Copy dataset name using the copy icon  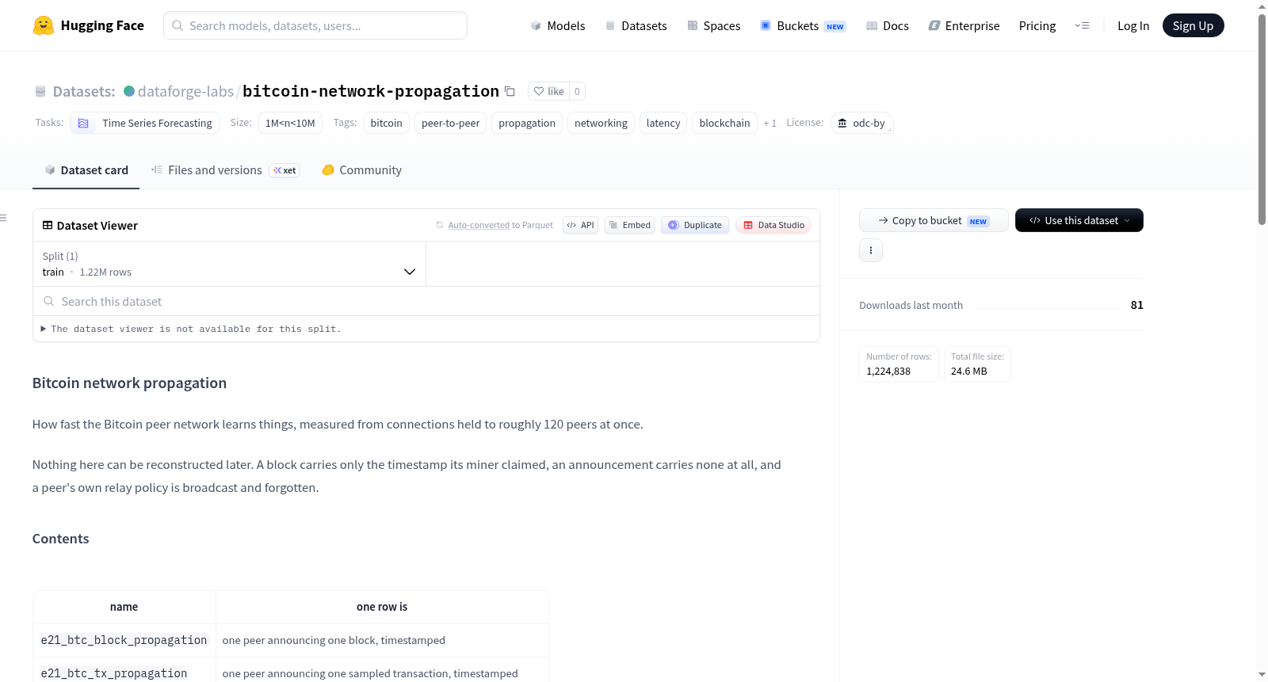pyautogui.click(x=510, y=91)
